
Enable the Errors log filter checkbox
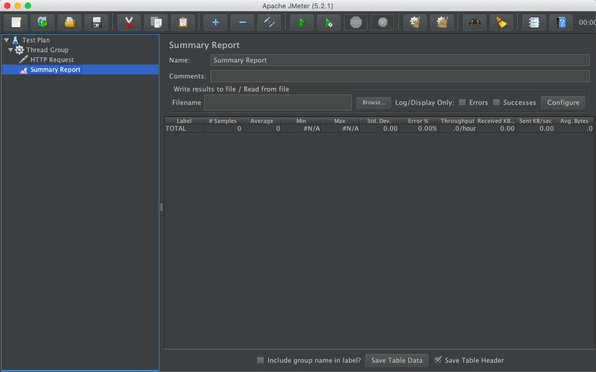[x=462, y=102]
